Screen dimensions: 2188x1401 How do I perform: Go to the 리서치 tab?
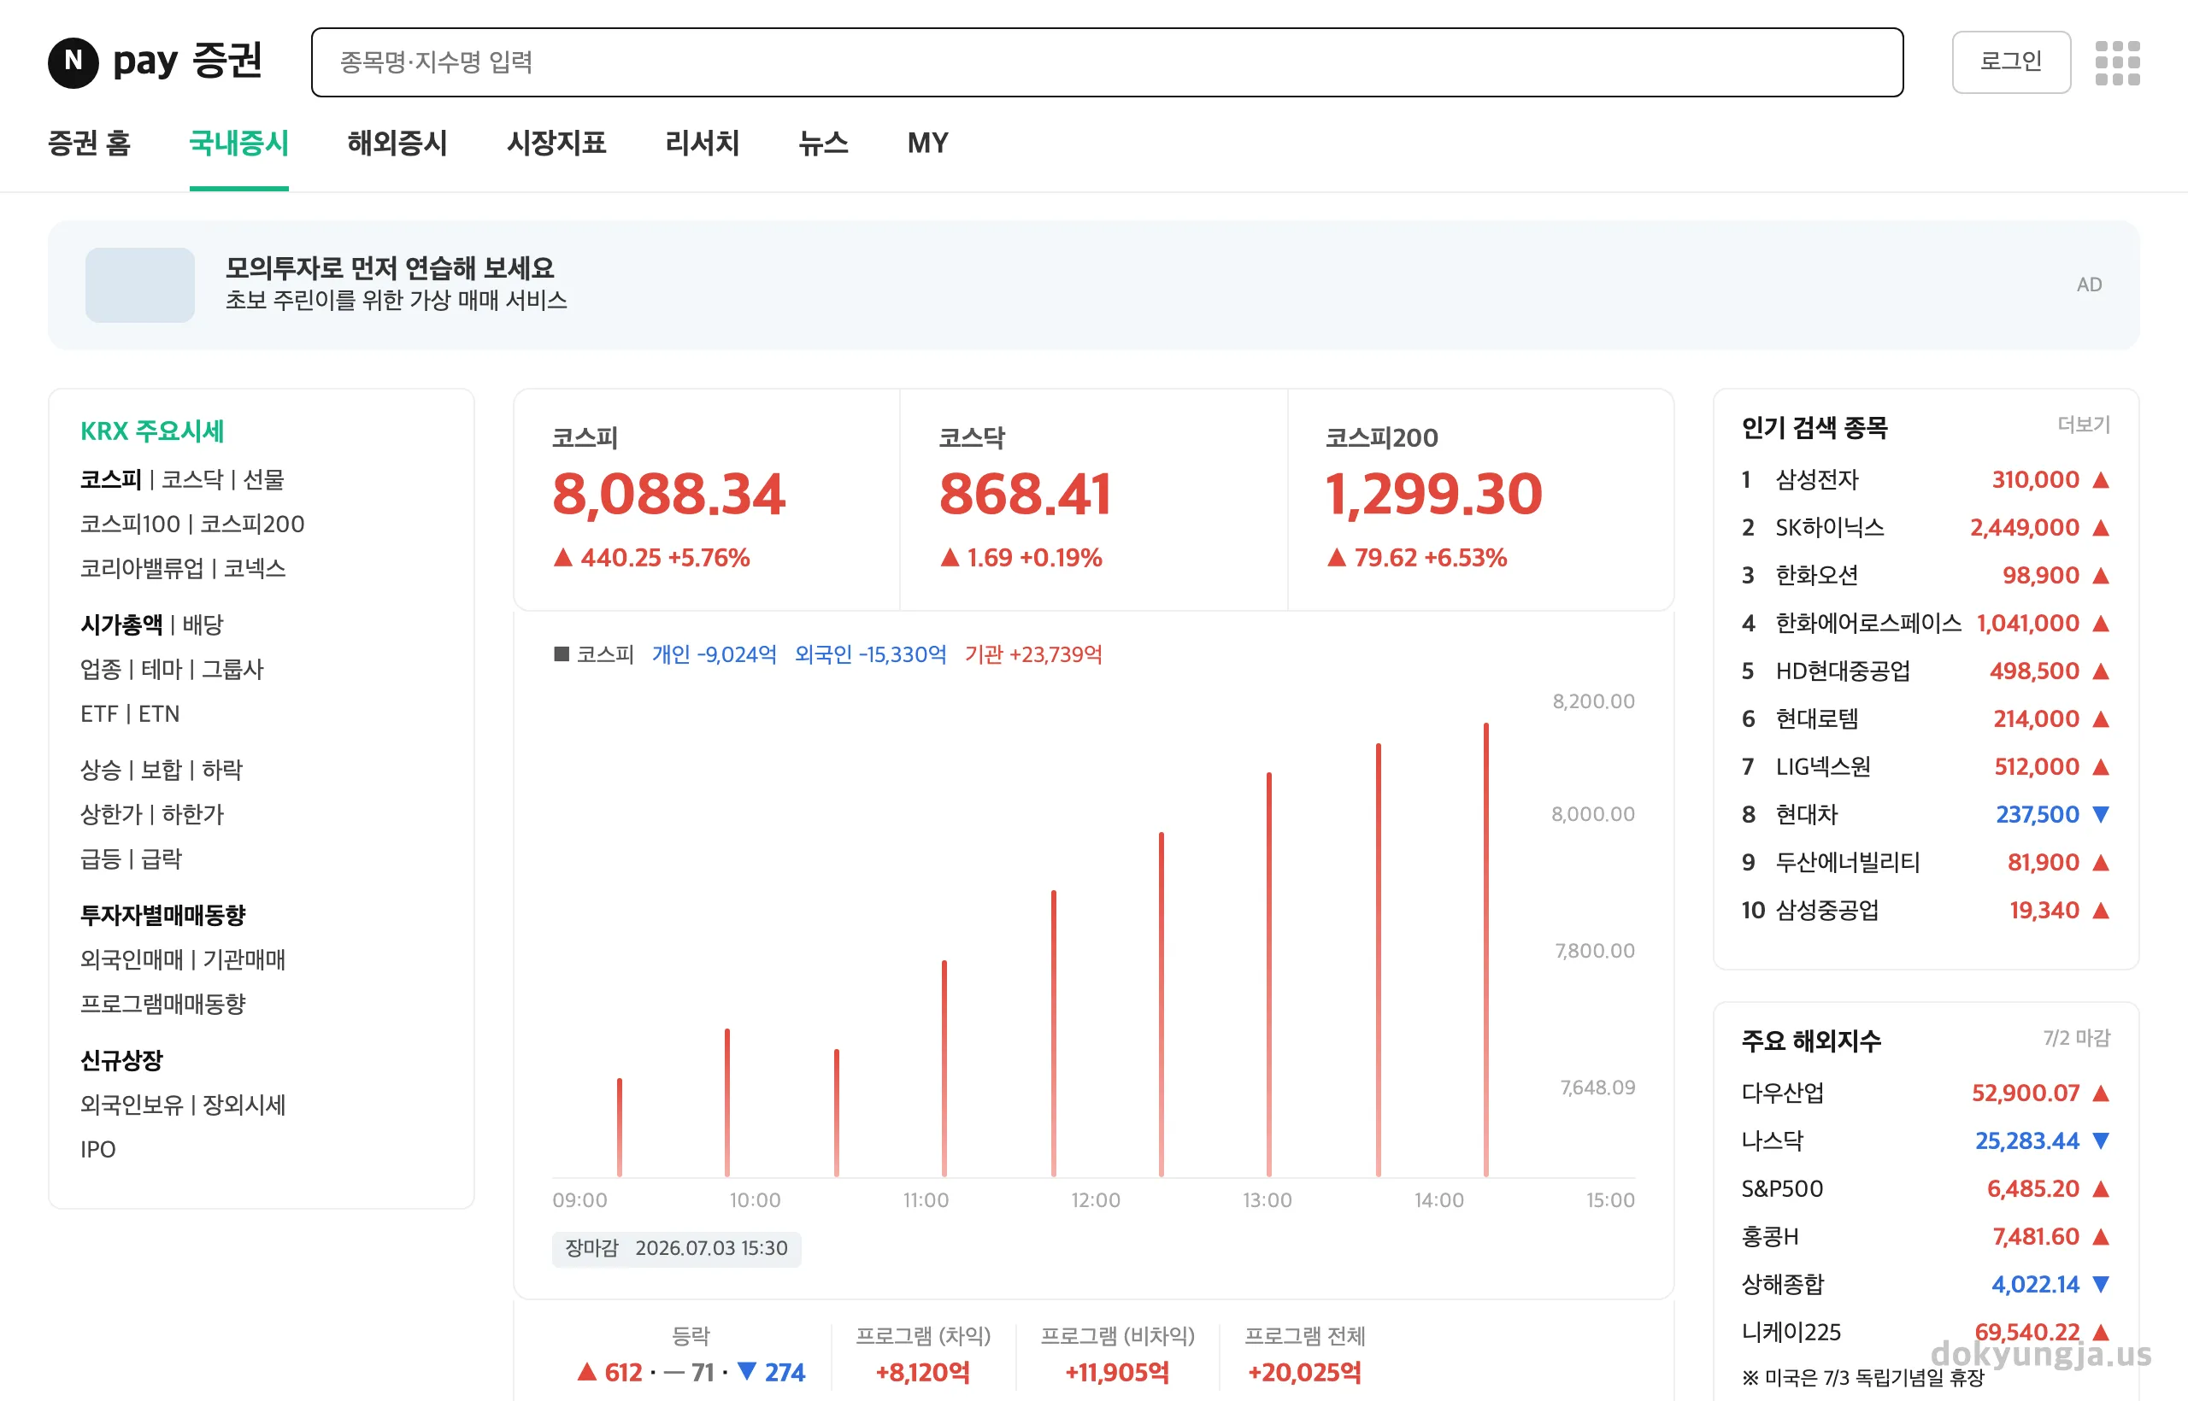click(x=702, y=143)
